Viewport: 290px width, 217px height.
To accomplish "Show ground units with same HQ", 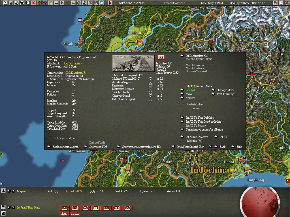I will pyautogui.click(x=142, y=147).
